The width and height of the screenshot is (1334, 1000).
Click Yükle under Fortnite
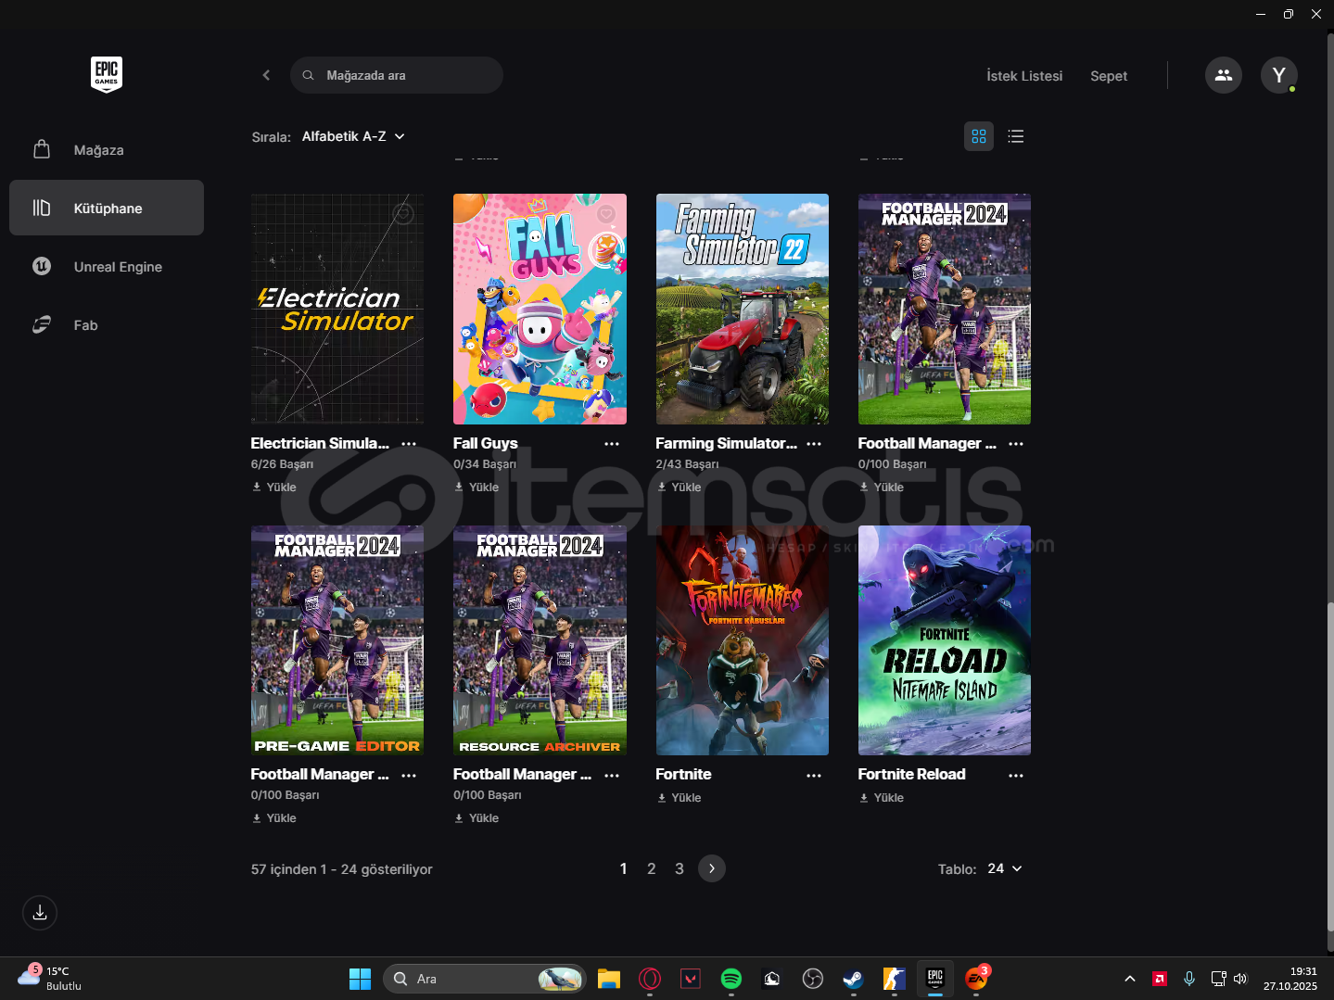[680, 798]
